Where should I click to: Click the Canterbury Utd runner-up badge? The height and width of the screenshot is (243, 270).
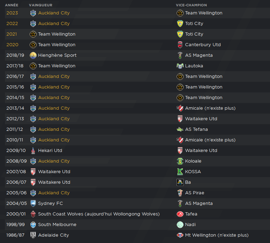point(180,45)
